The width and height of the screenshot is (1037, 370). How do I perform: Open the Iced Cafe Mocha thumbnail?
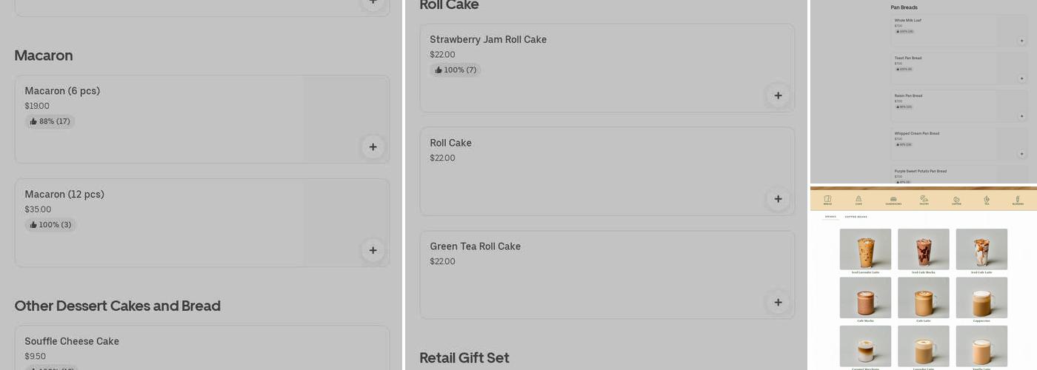(923, 249)
